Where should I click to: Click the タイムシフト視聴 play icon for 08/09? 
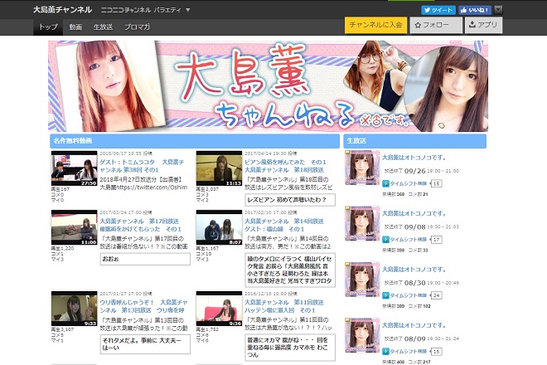click(x=386, y=352)
